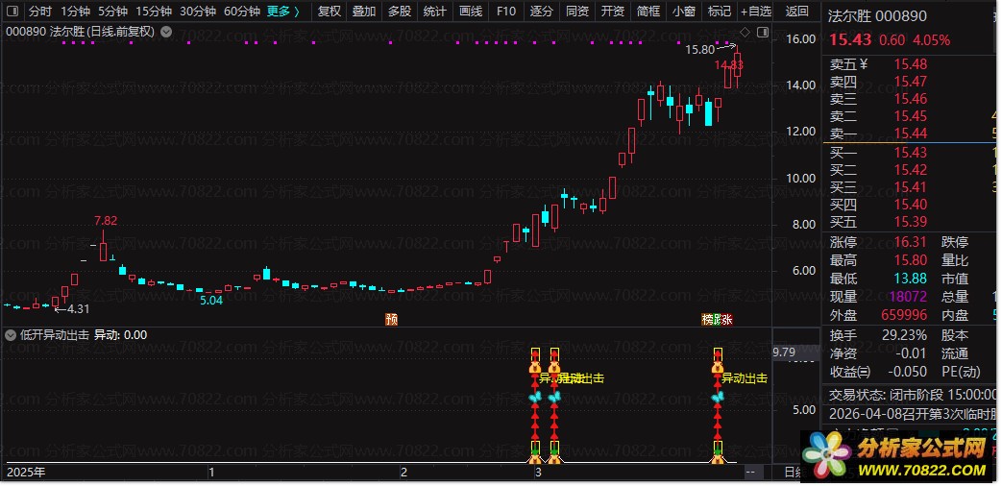Viewport: 1002px width, 486px height.
Task: Click the 7.82 high price label
Action: 106,221
